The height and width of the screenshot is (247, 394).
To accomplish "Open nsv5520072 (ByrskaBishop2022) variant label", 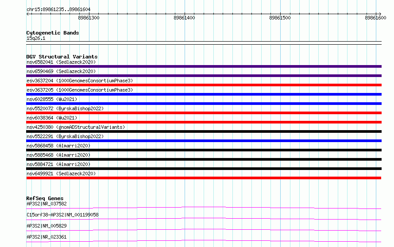I will 65,108.
